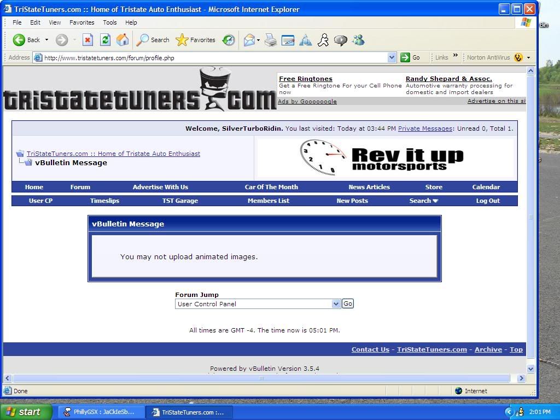Open Favorites star icon
The height and width of the screenshot is (420, 560).
point(182,40)
